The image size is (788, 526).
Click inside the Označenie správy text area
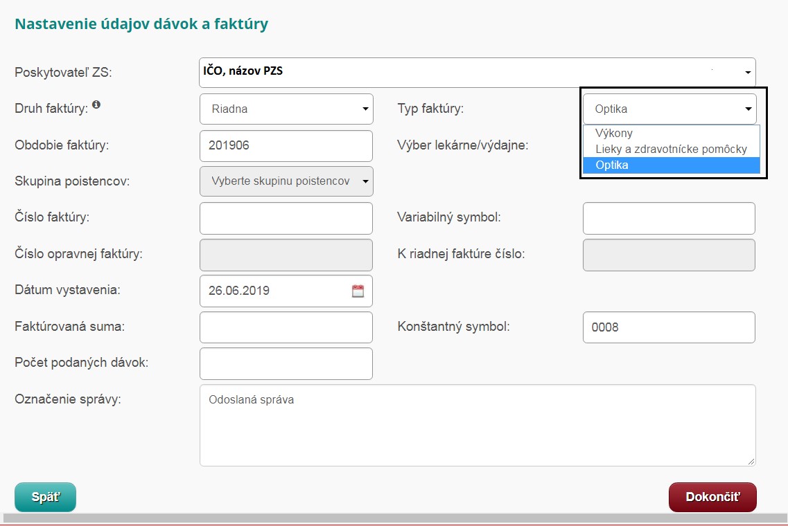coord(477,426)
